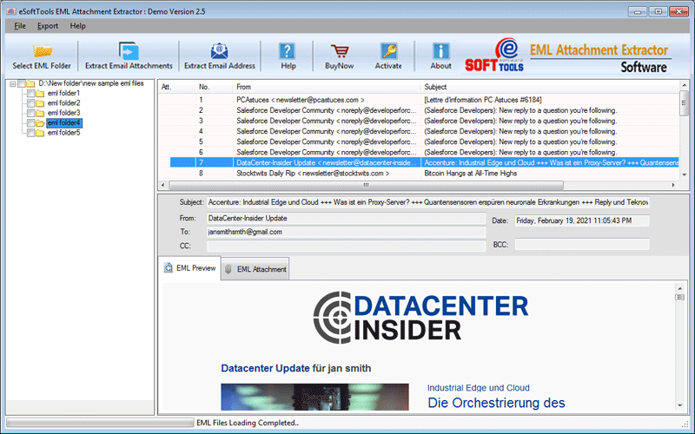Tick the root sample eml files checkbox
The width and height of the screenshot is (695, 434).
coord(21,83)
